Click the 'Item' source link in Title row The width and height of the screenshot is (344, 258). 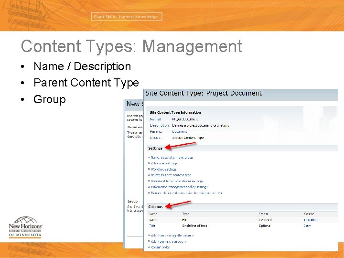307,226
